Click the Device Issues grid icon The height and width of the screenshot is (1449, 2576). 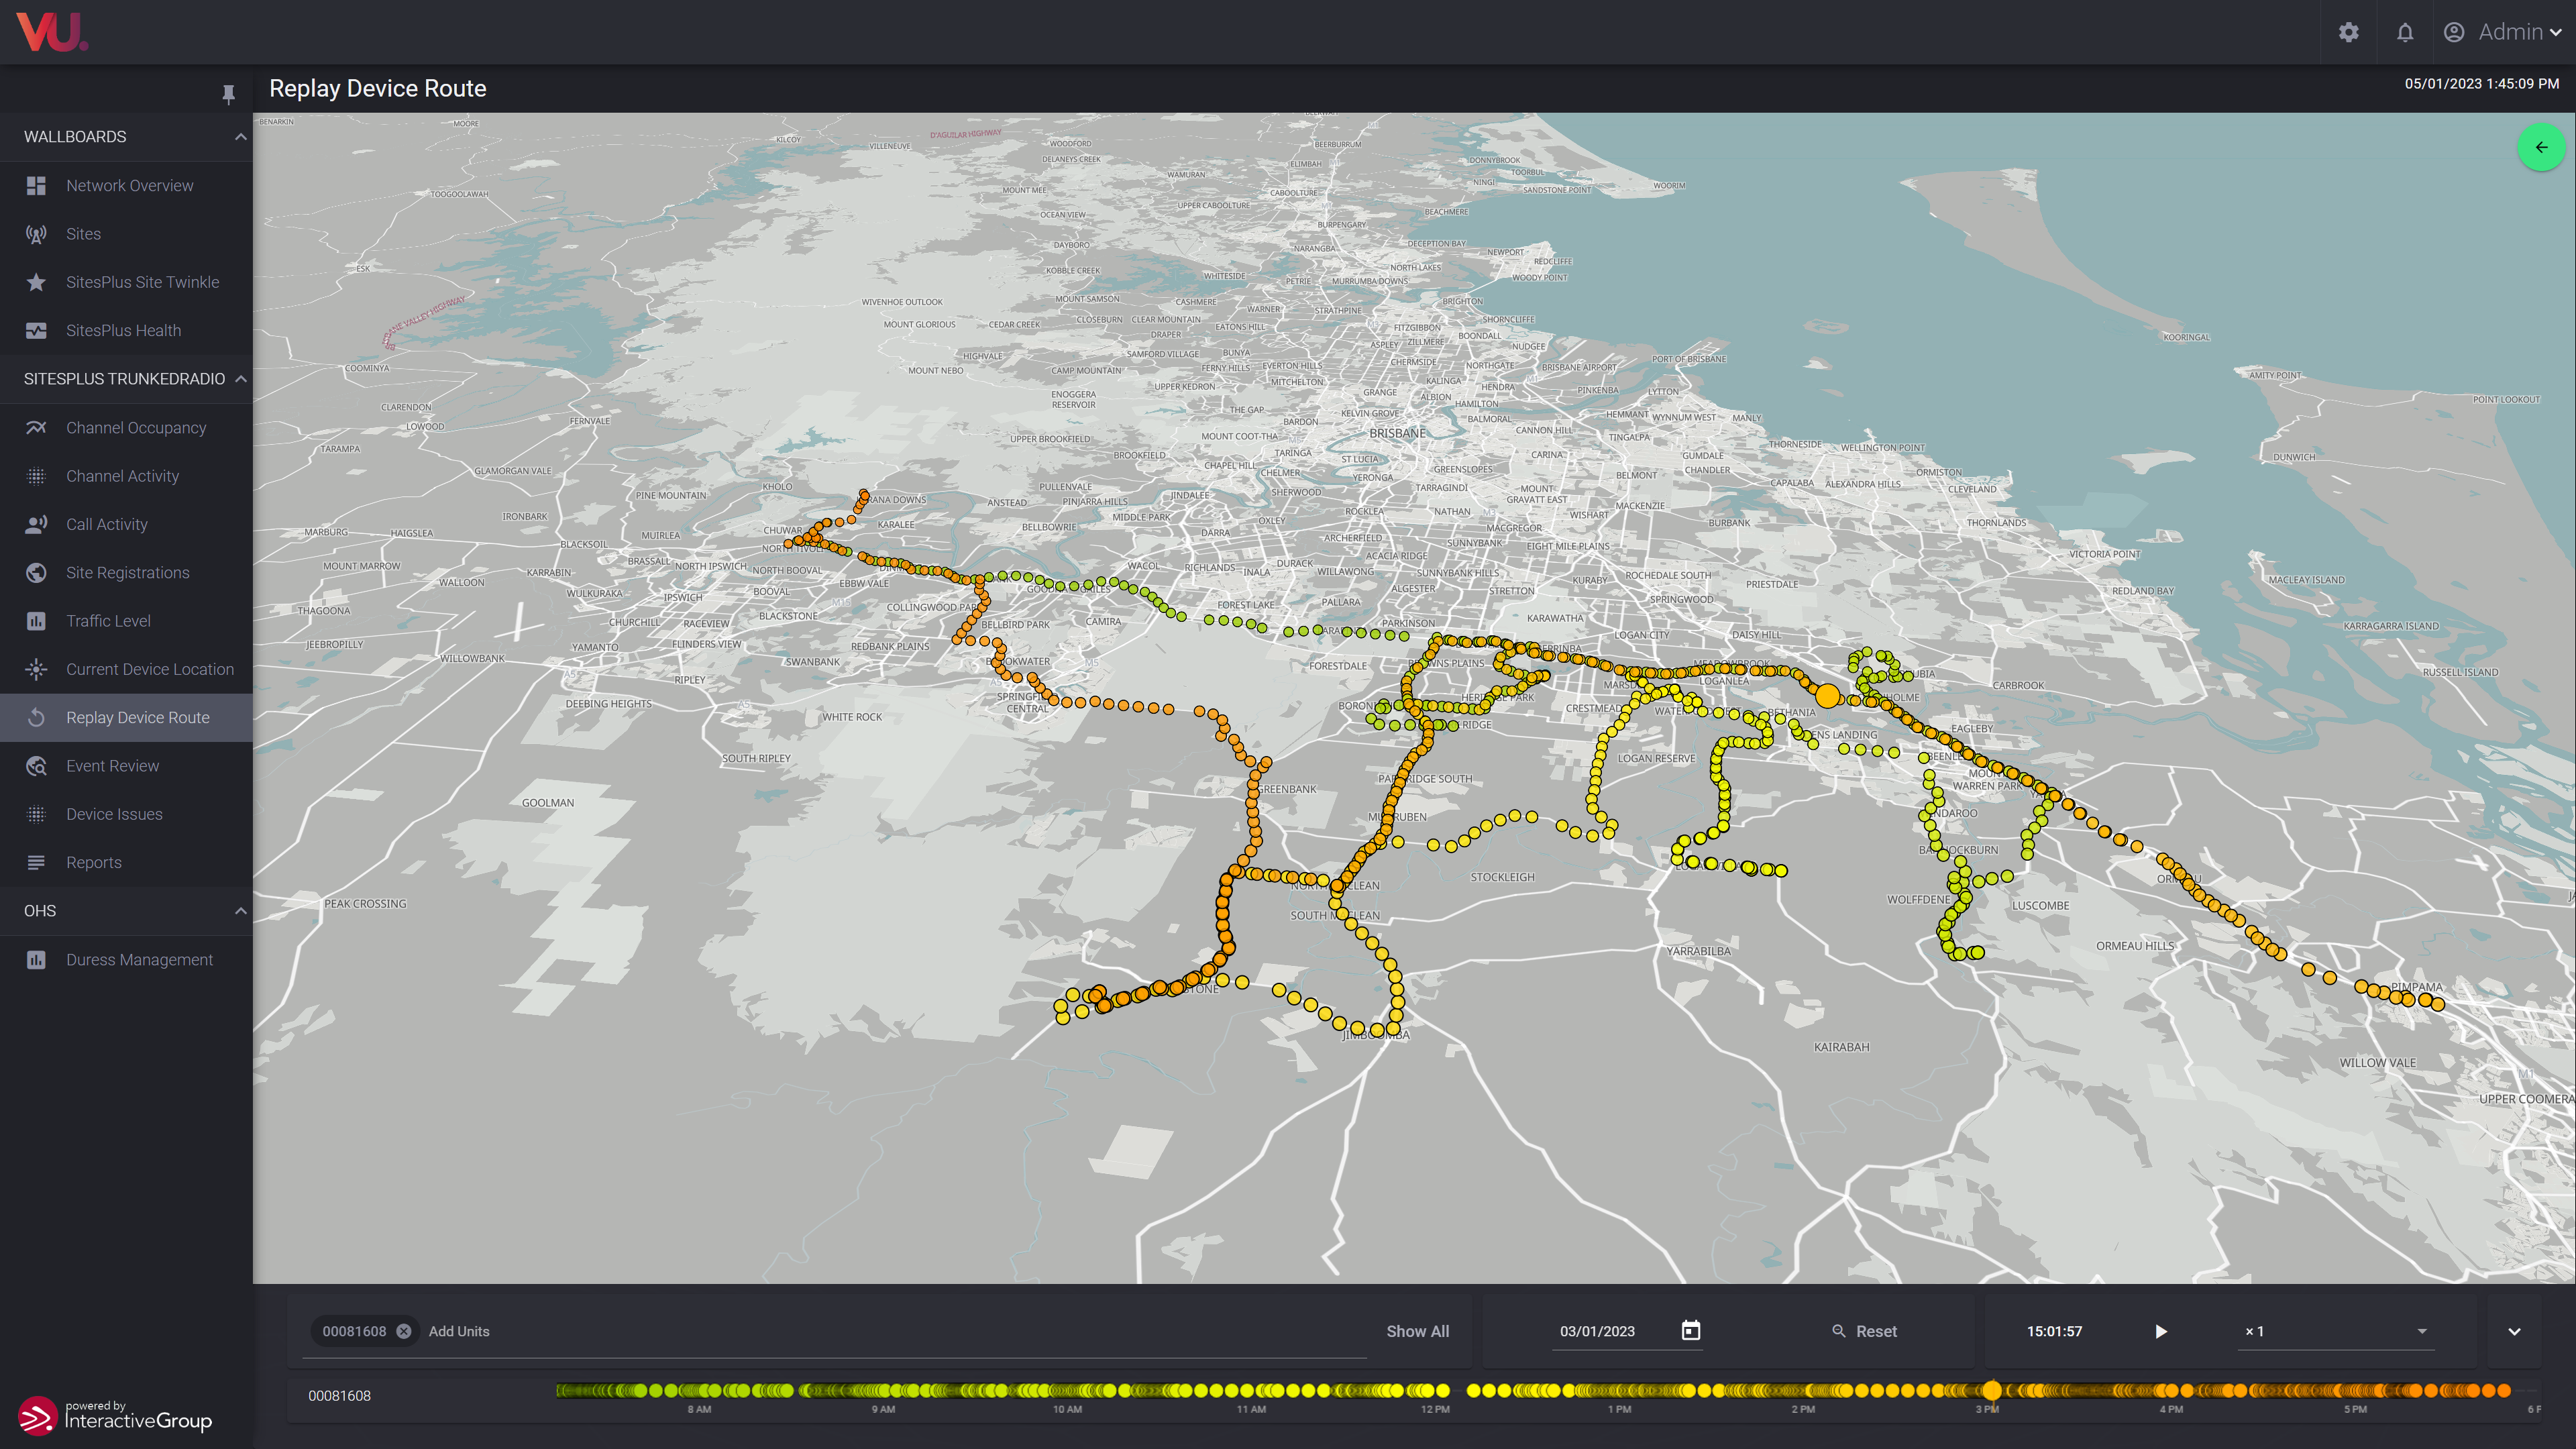pyautogui.click(x=36, y=814)
